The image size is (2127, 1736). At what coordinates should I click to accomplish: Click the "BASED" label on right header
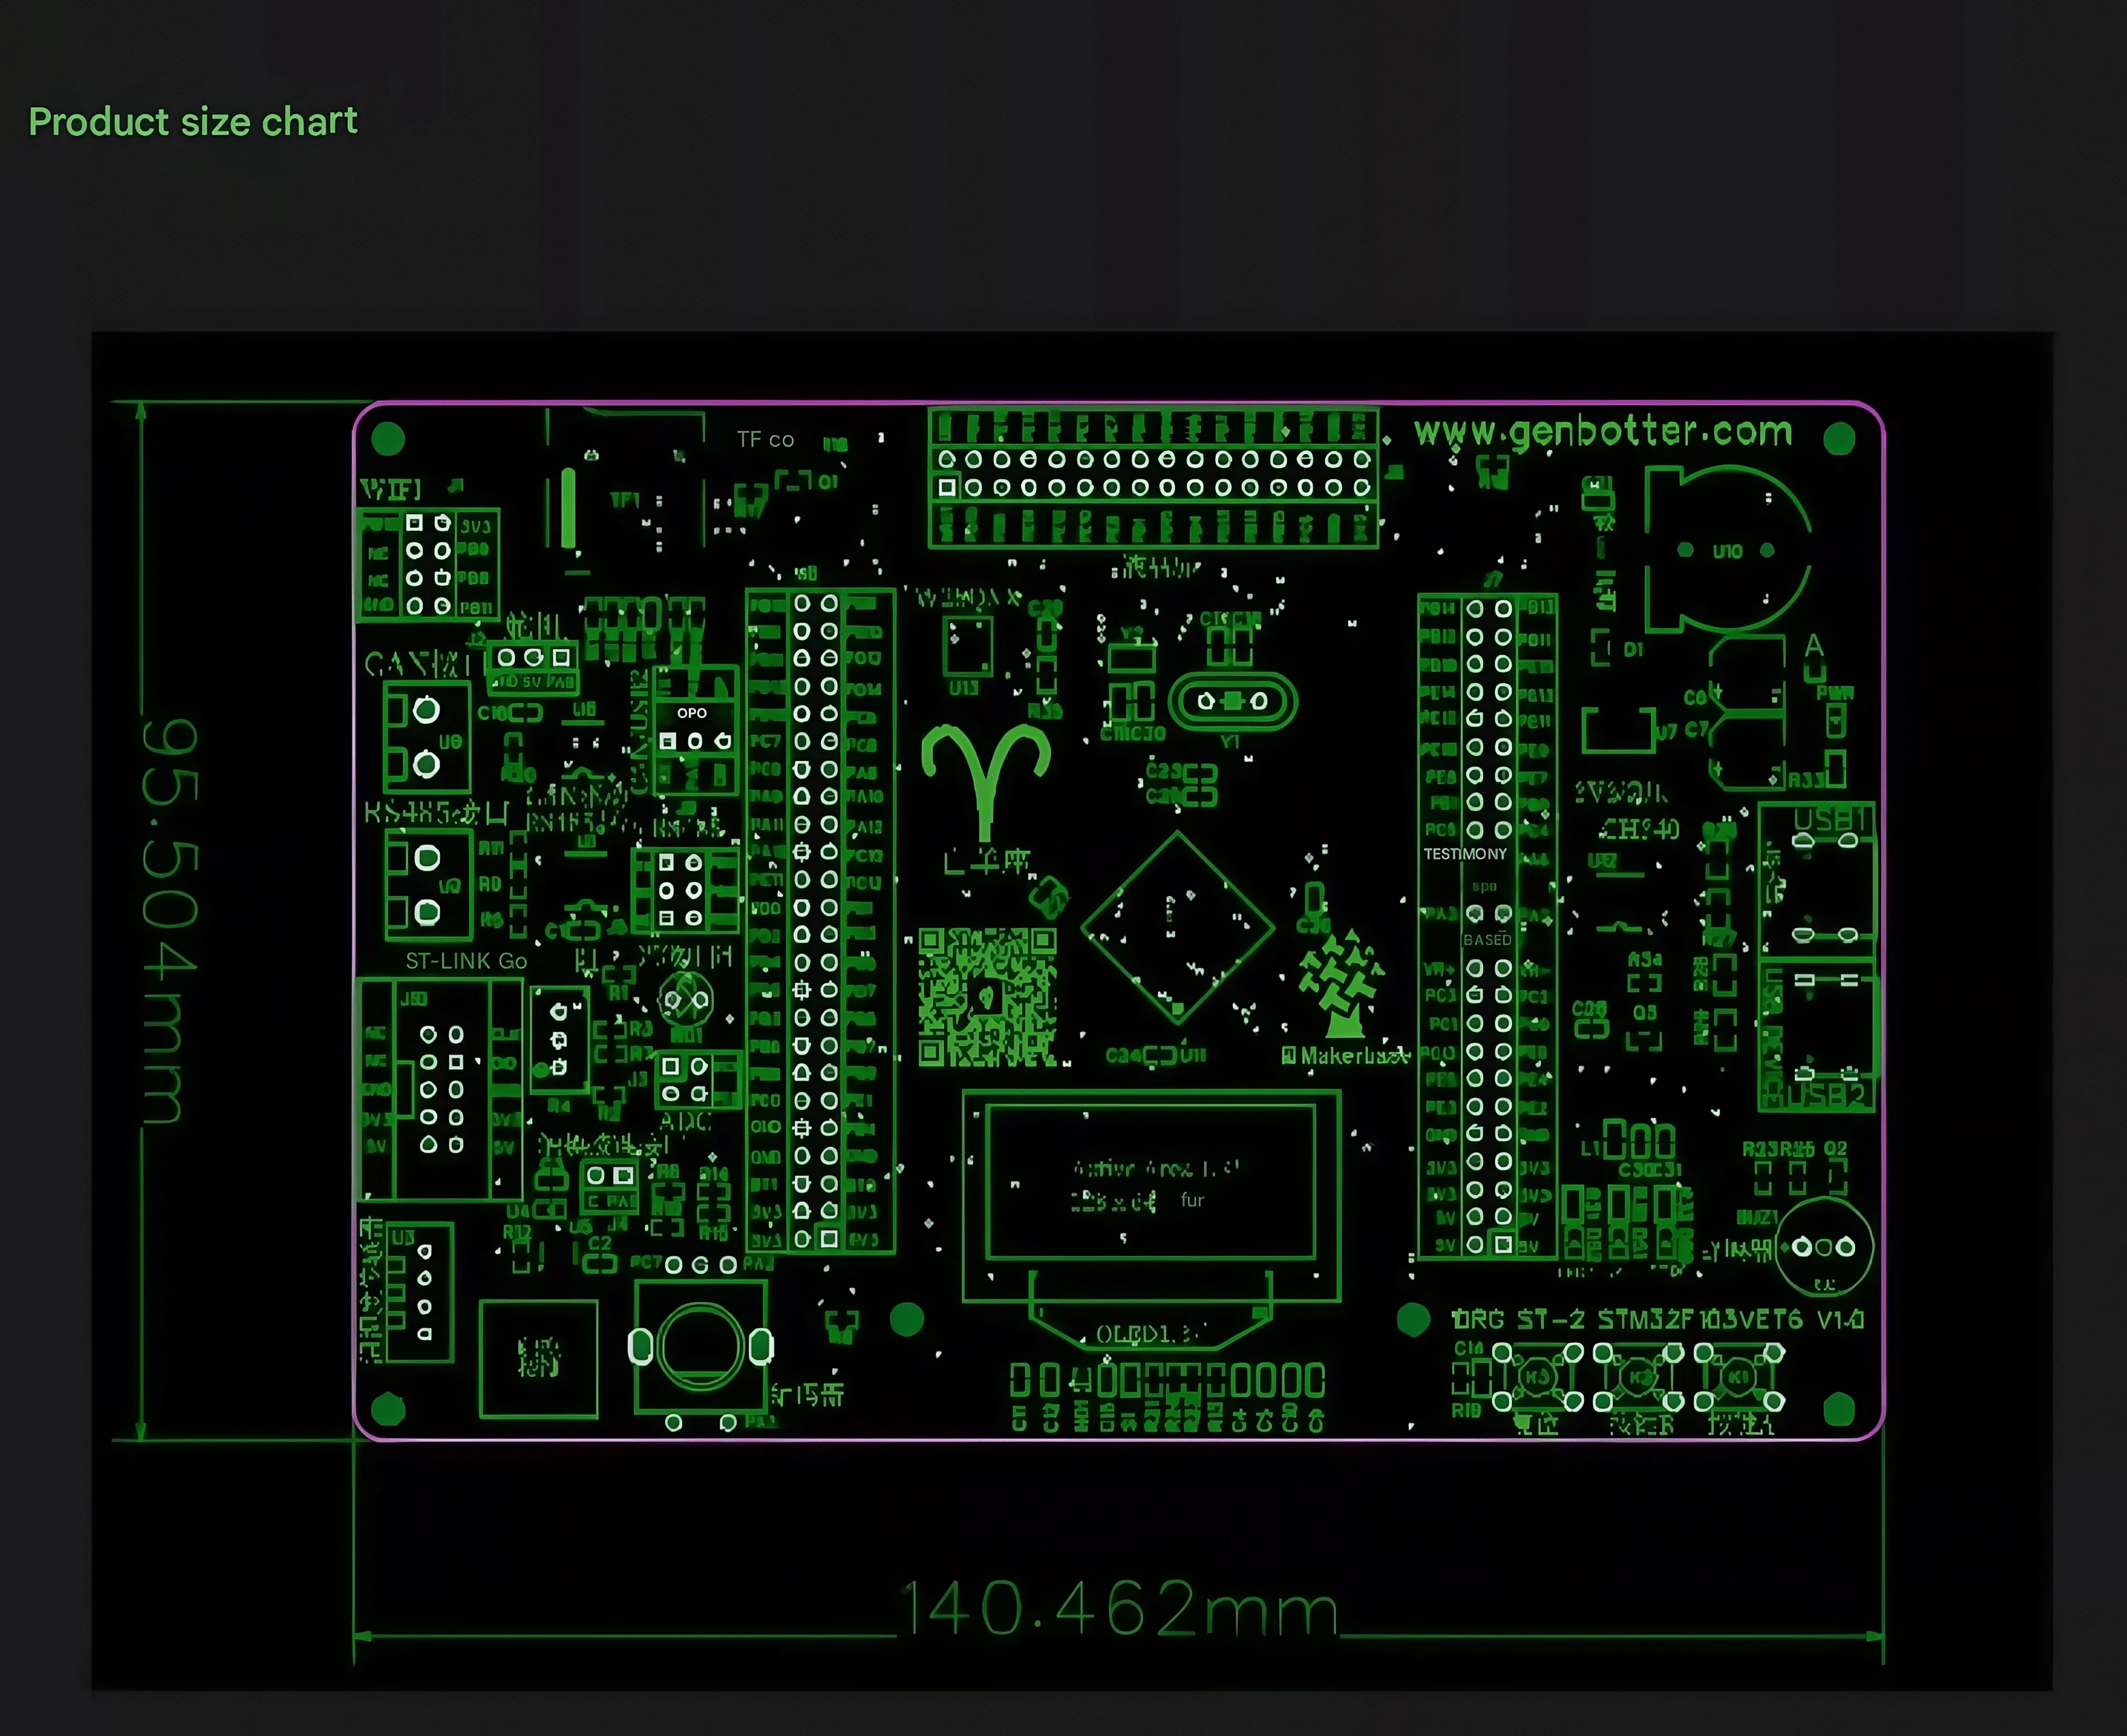pyautogui.click(x=1486, y=940)
